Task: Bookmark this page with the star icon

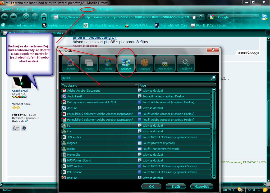Action: tap(194, 17)
